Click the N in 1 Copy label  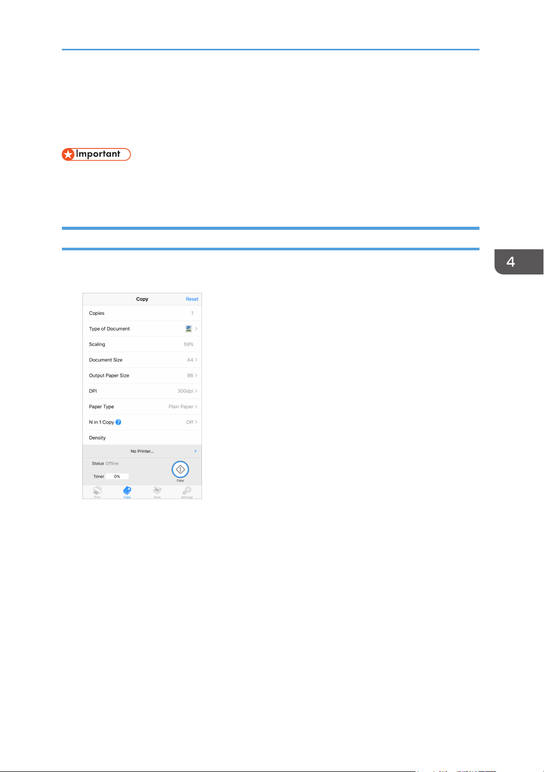(101, 422)
